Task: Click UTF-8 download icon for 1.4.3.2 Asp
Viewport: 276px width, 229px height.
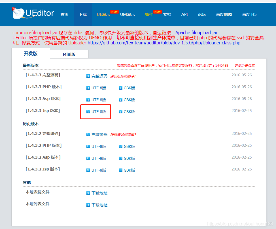Action: point(88,158)
